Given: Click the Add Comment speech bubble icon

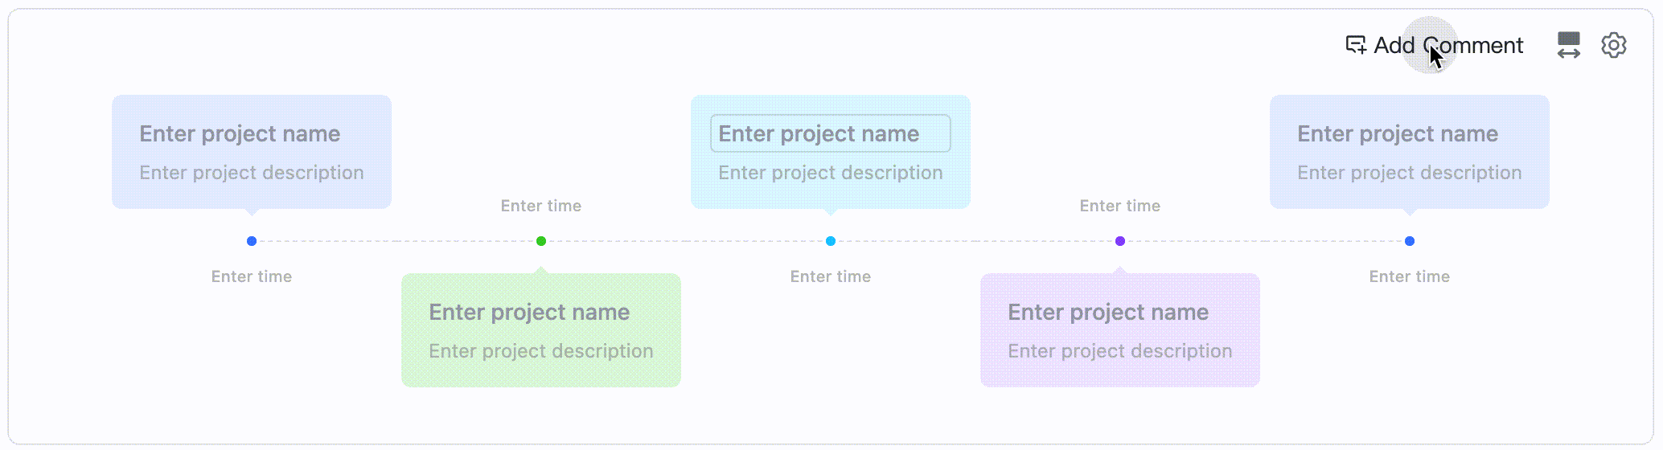Looking at the screenshot, I should (1356, 45).
